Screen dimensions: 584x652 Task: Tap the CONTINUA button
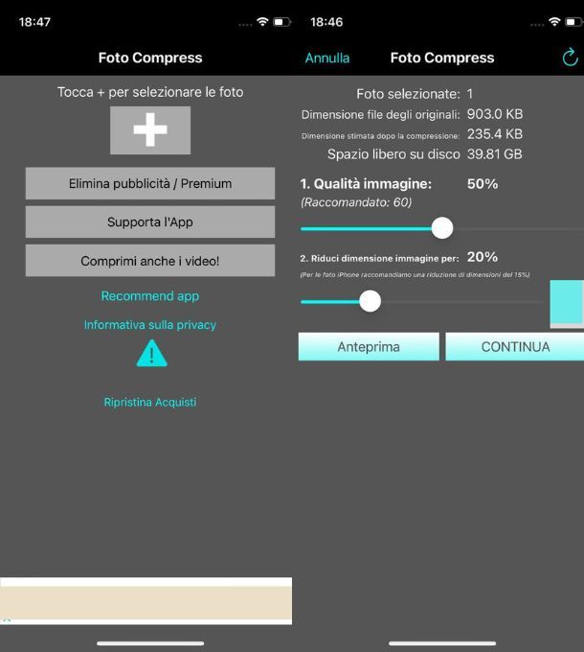point(515,346)
